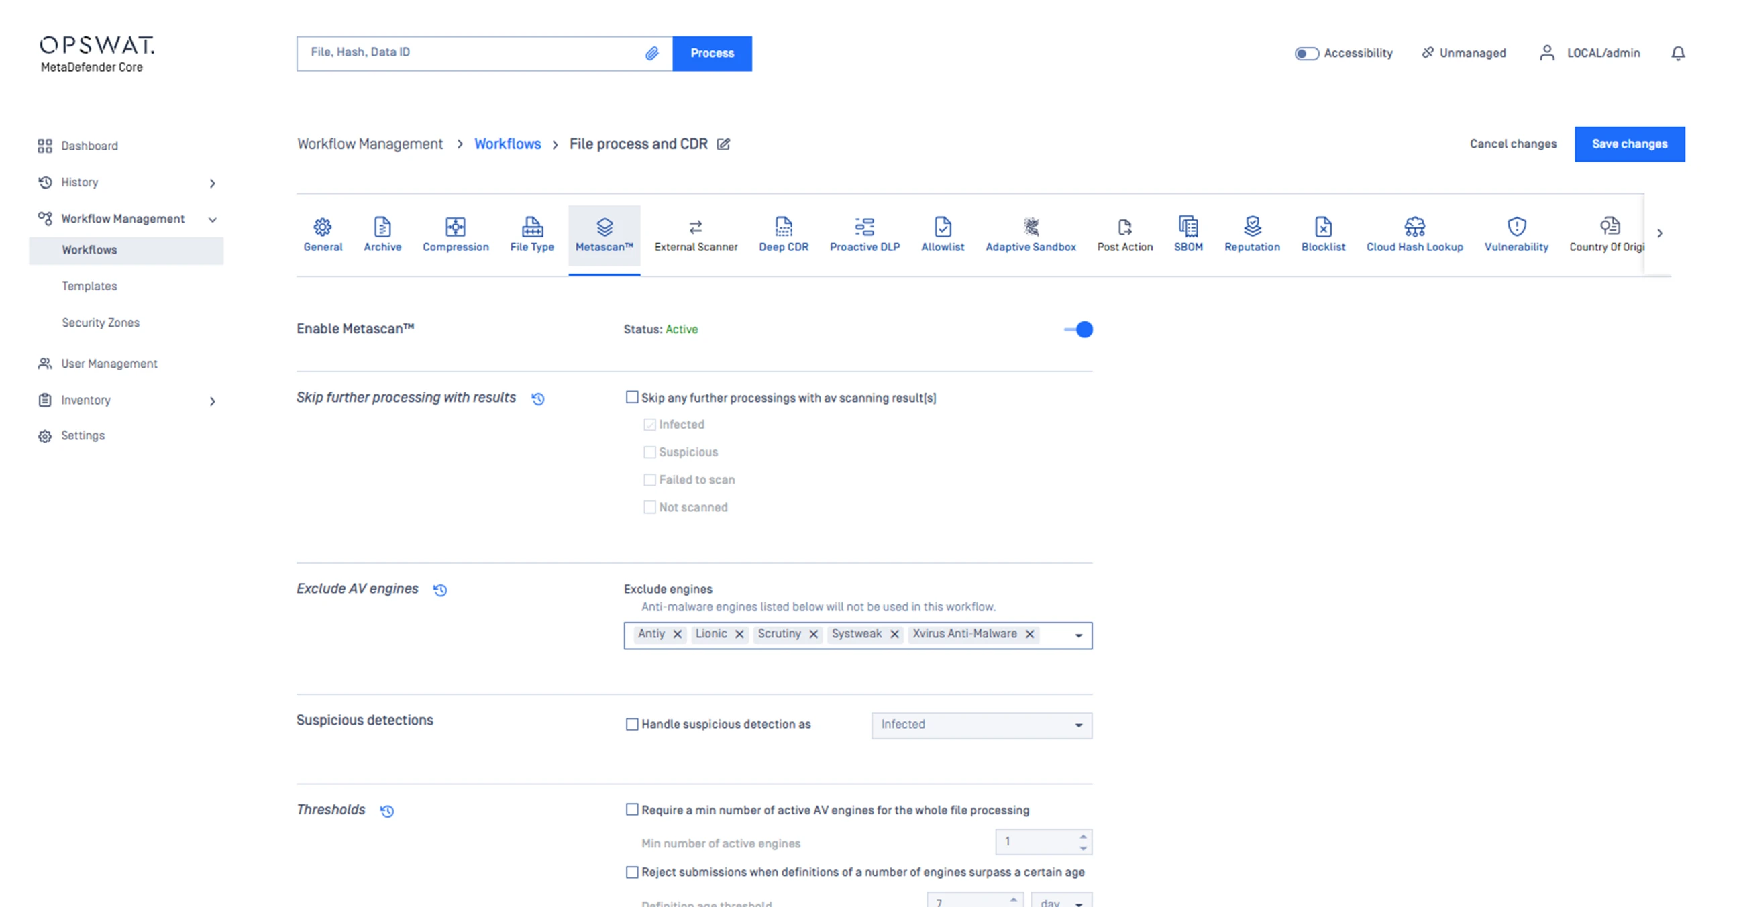Click the Thresholds reset history icon

coord(387,810)
